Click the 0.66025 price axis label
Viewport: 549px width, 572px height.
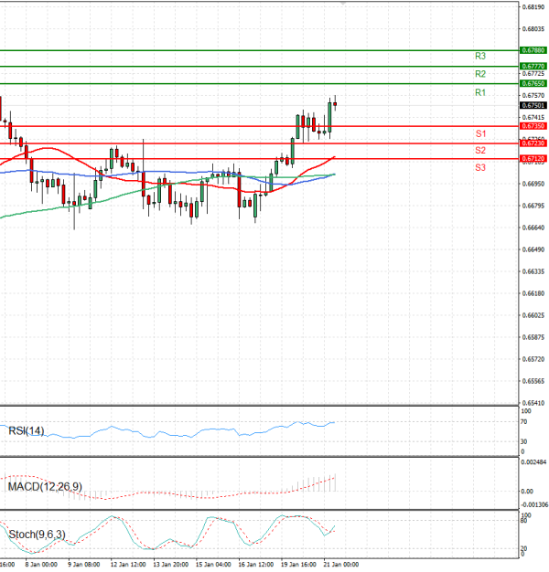click(533, 315)
